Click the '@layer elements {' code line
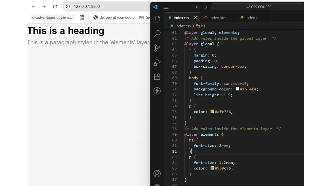The image size is (332, 186). [204, 134]
